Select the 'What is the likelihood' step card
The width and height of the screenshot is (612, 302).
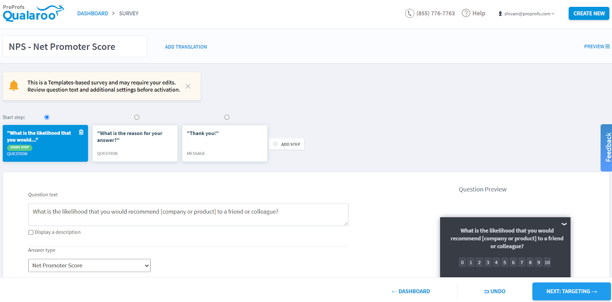click(45, 143)
